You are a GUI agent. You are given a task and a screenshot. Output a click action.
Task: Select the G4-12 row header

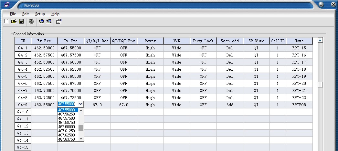[x=23, y=126]
